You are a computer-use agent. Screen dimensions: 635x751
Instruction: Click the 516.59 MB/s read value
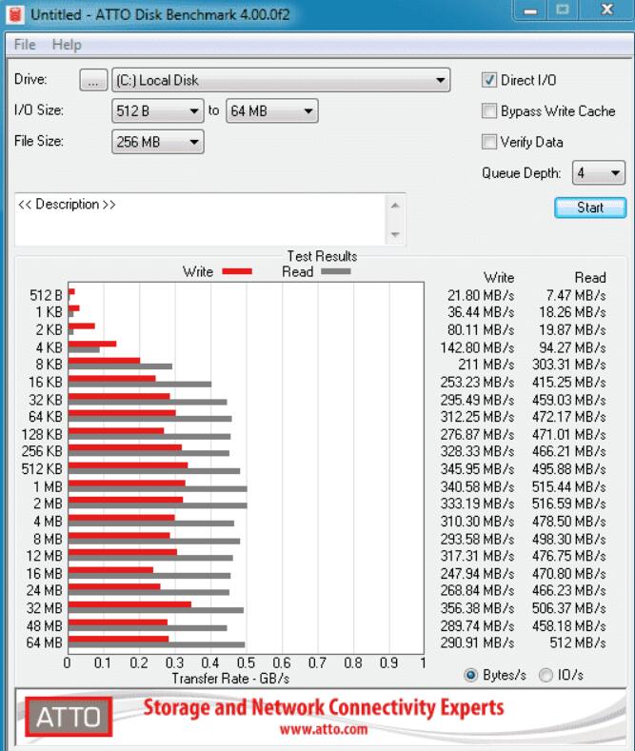click(x=569, y=504)
